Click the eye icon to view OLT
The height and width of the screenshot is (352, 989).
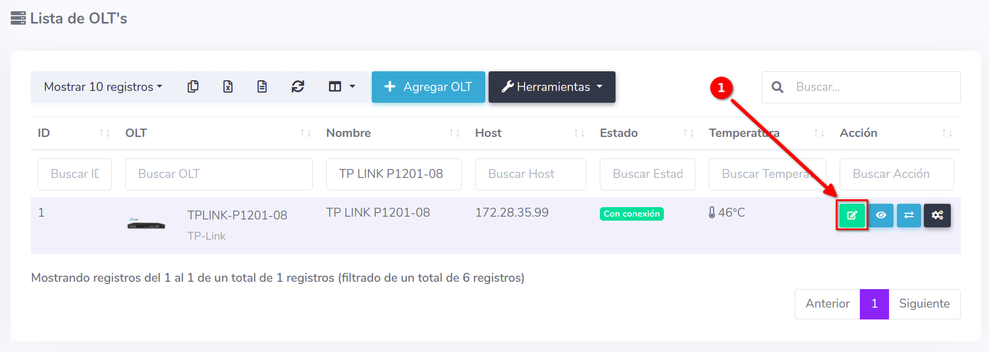coord(881,215)
